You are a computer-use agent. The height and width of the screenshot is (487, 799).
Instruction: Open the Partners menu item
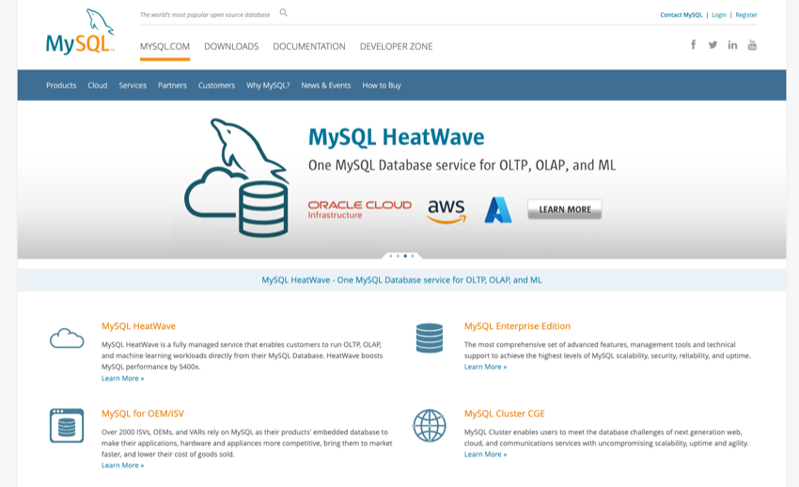point(172,85)
